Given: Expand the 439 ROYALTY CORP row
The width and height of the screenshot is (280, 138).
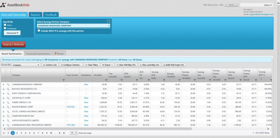Looking at the screenshot, I should click(3, 98).
